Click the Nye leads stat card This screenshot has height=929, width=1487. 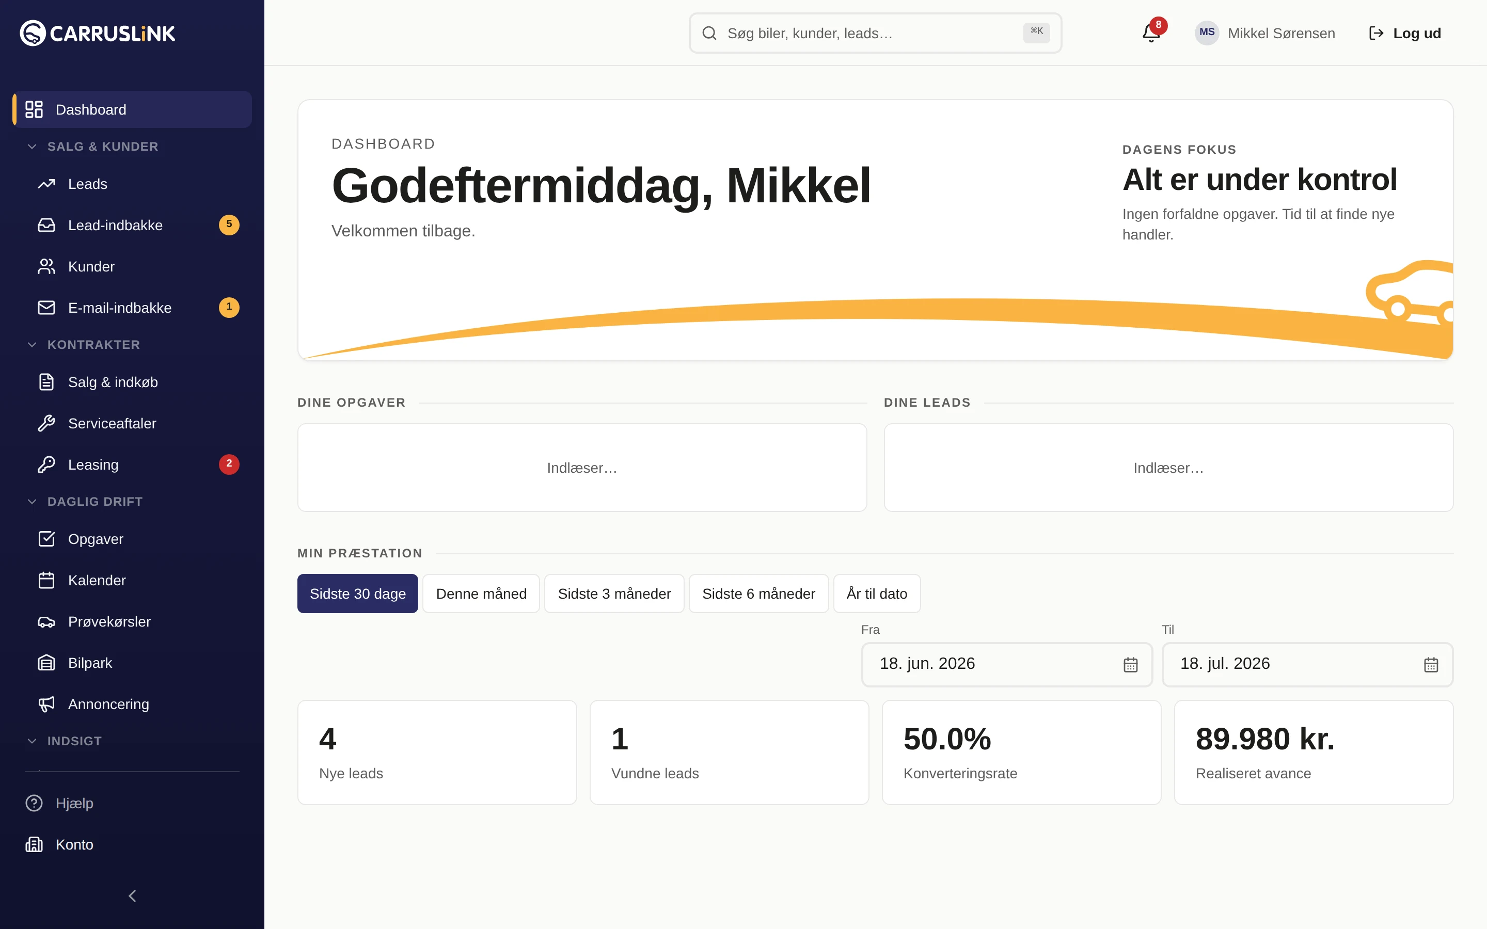(437, 752)
